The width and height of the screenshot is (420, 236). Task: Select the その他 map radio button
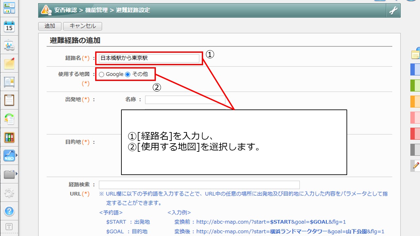pyautogui.click(x=128, y=74)
